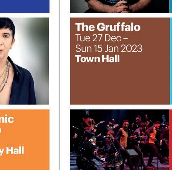The width and height of the screenshot is (172, 170).
Task: Select the vertical divider line between columns
Action: point(60,85)
